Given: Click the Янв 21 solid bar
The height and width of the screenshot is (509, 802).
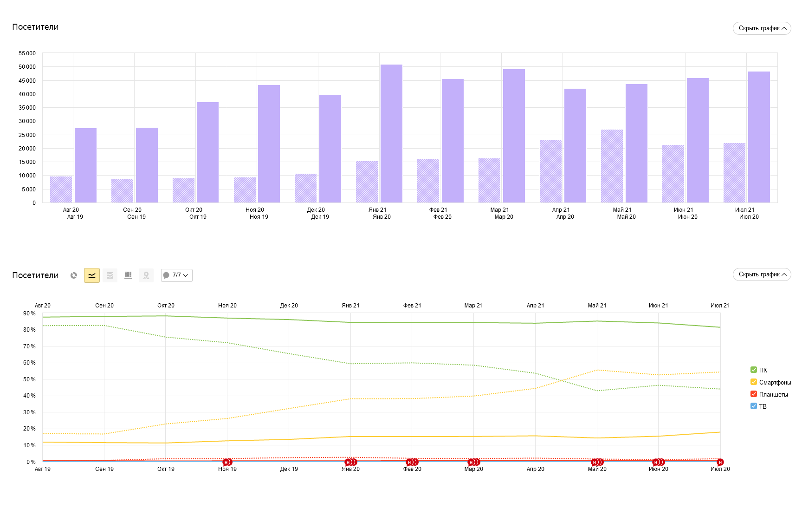Looking at the screenshot, I should click(391, 134).
